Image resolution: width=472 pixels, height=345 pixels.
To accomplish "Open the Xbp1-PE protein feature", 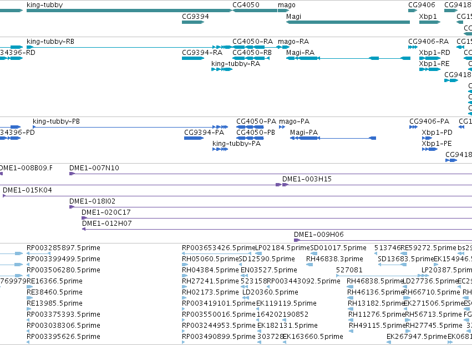I will [430, 149].
